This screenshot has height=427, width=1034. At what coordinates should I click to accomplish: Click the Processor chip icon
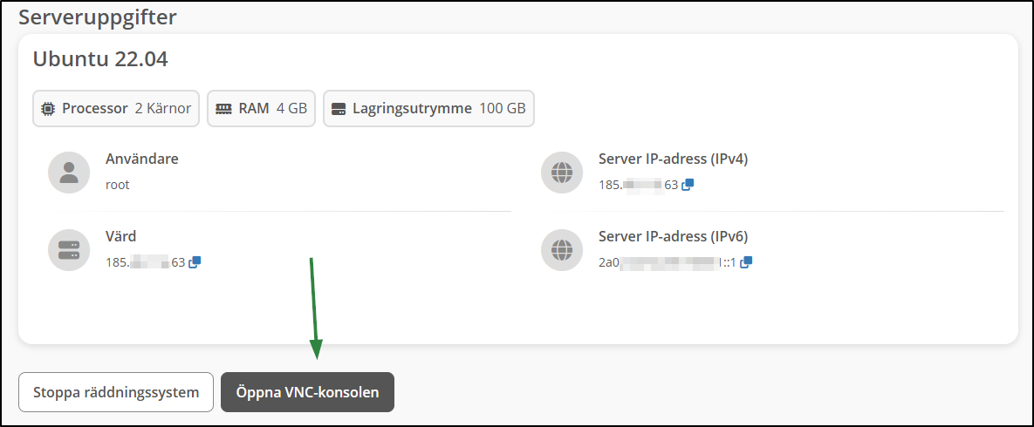(x=48, y=109)
